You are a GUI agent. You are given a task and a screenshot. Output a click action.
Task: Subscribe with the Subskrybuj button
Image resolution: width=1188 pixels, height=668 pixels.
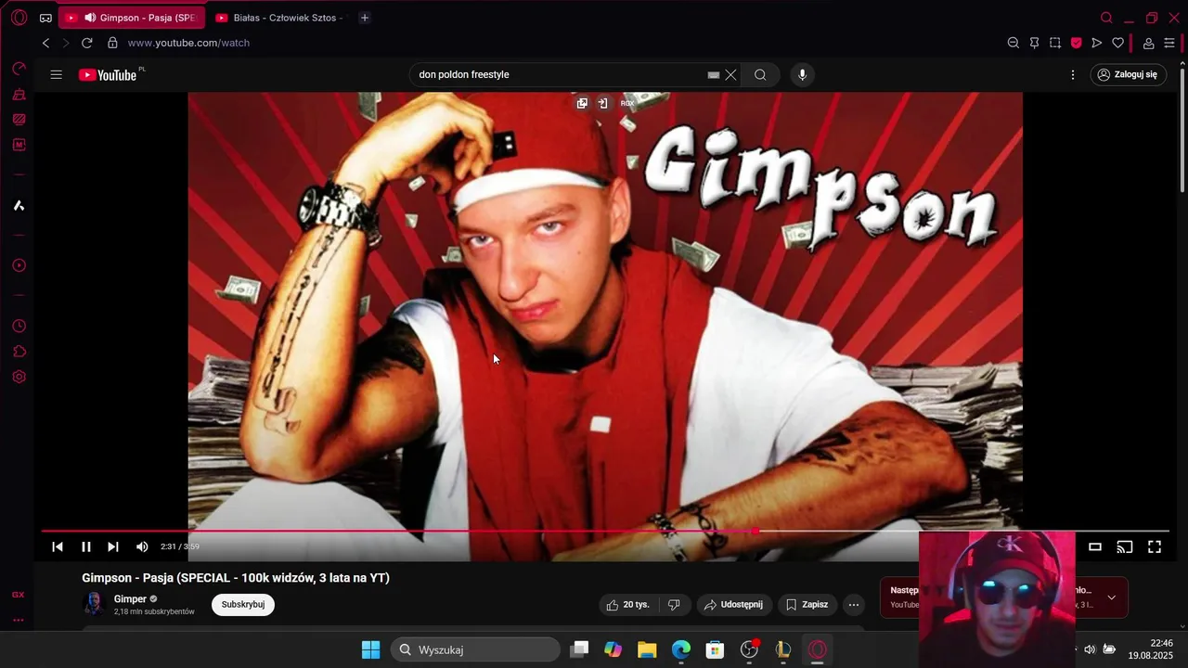point(243,605)
